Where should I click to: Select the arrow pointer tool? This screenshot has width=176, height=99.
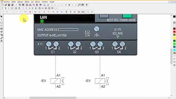click(x=1, y=16)
